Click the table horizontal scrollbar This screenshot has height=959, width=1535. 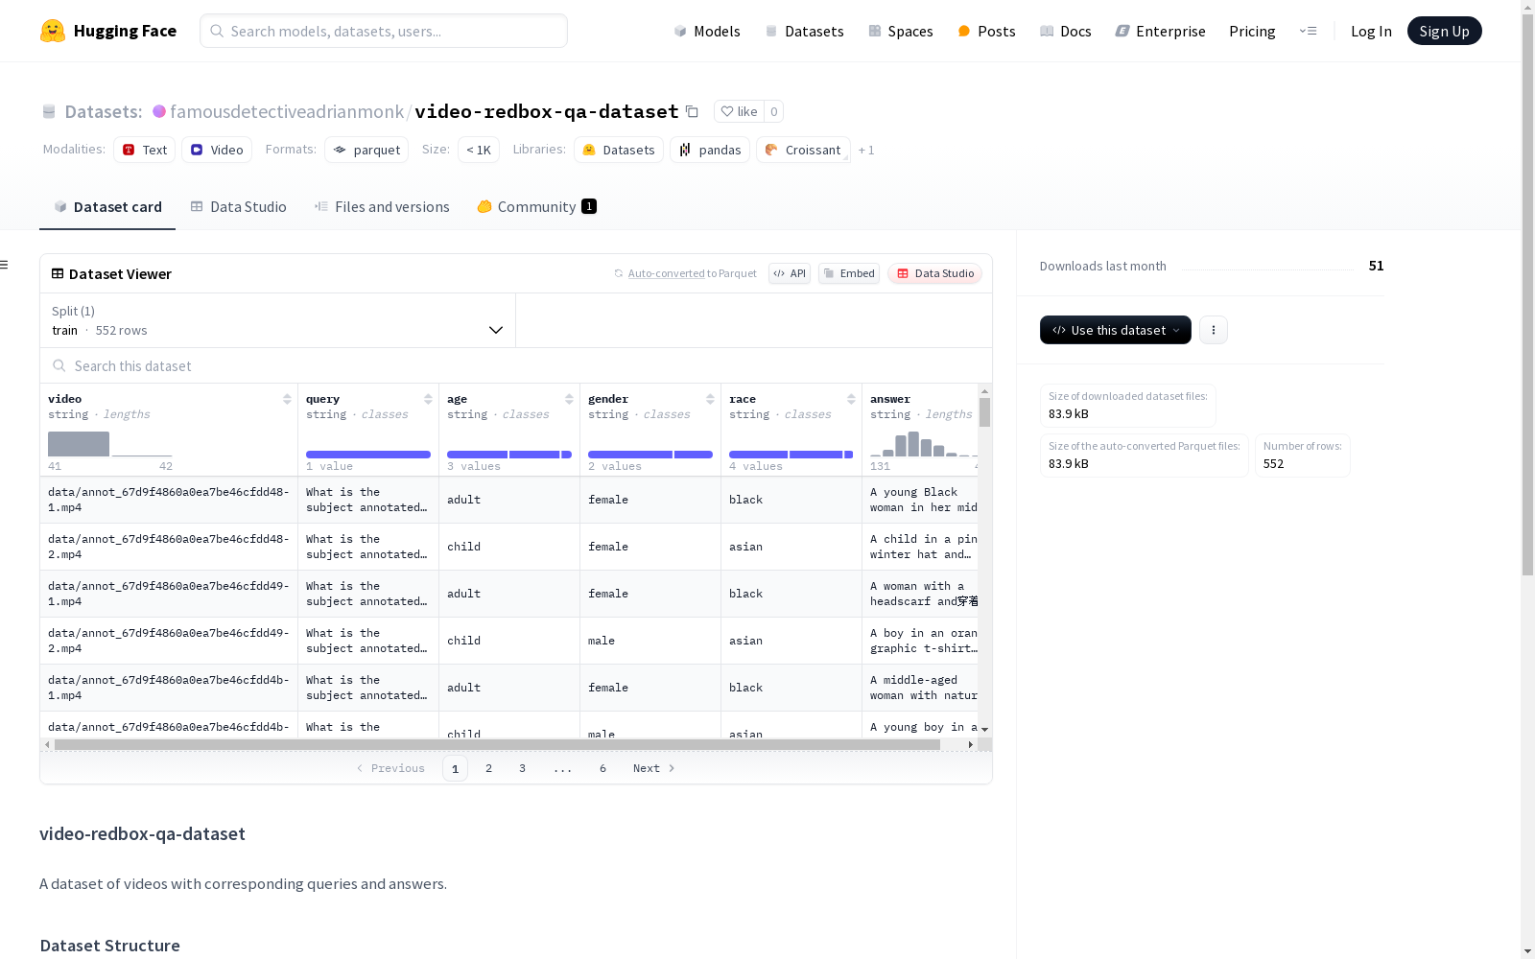(498, 744)
